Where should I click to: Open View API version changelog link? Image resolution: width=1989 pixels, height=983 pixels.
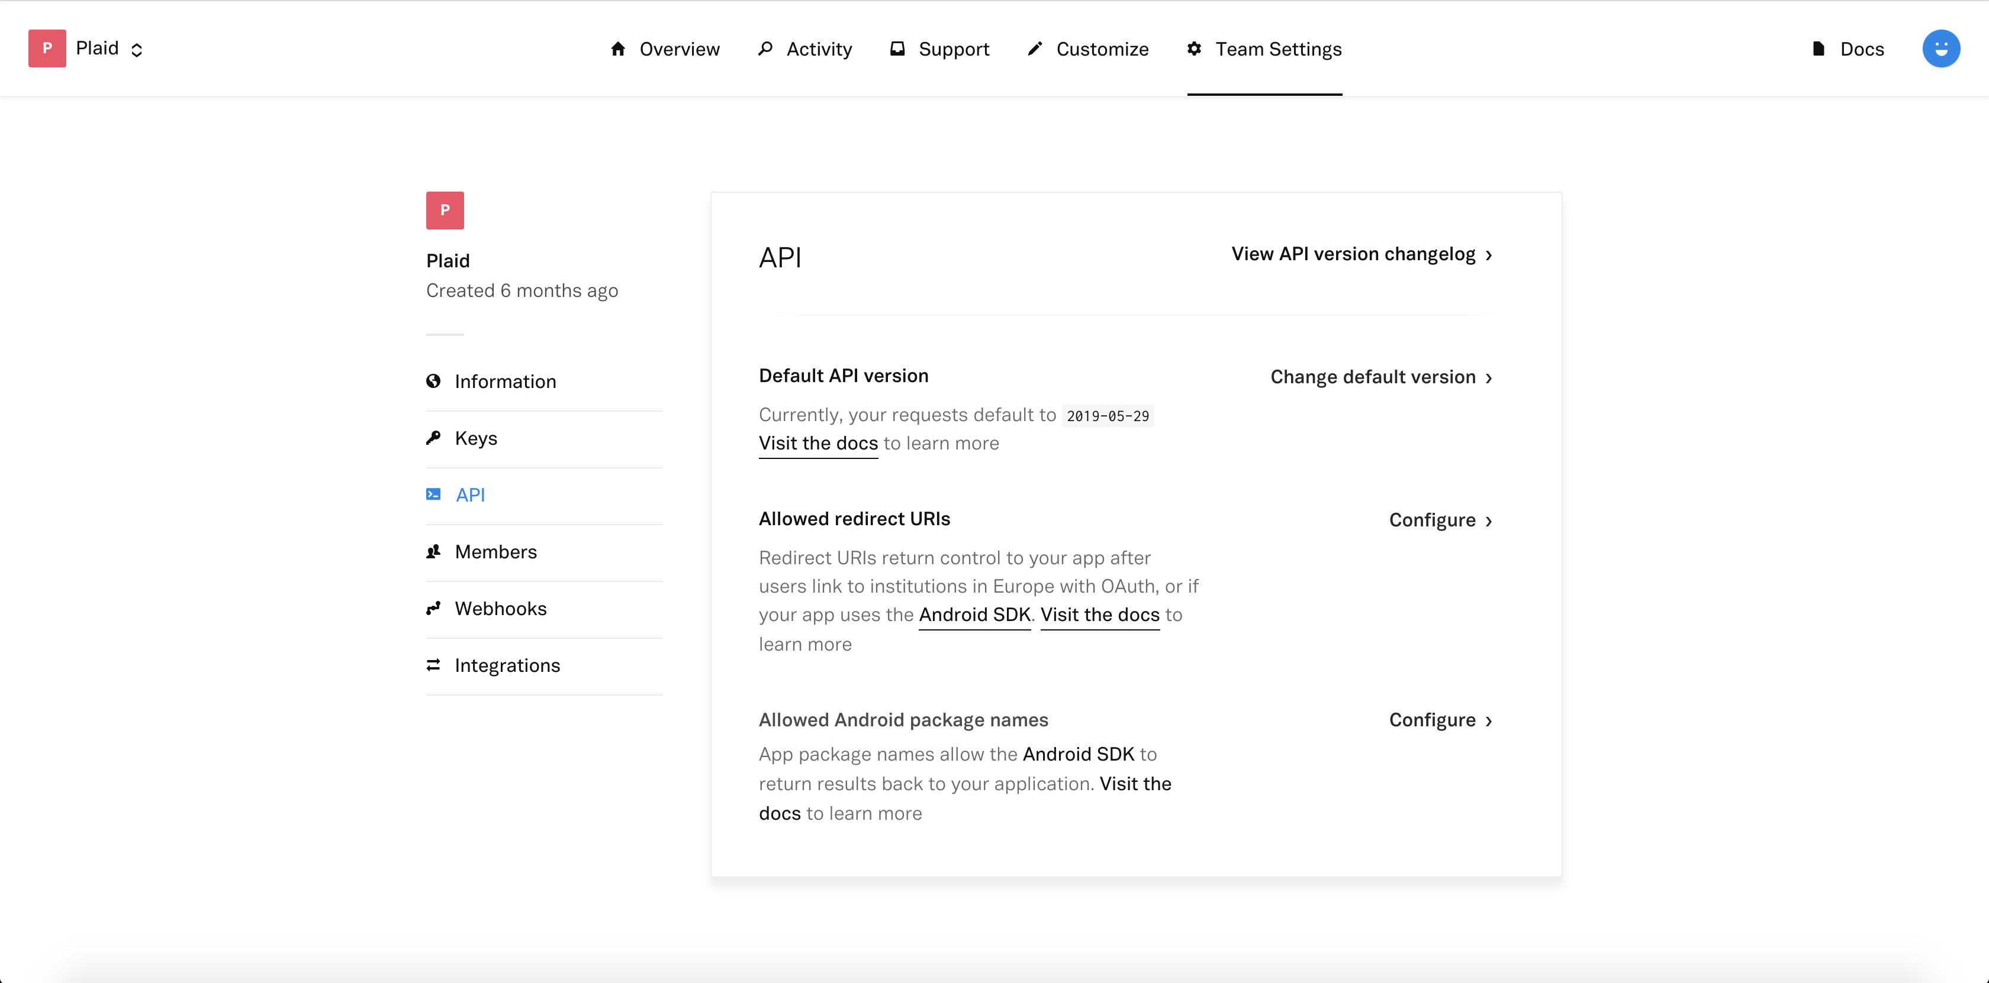tap(1360, 255)
